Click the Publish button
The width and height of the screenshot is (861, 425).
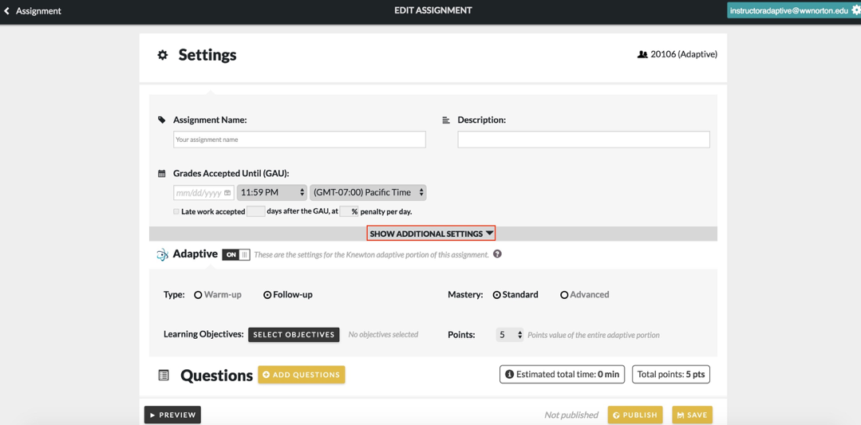click(635, 415)
